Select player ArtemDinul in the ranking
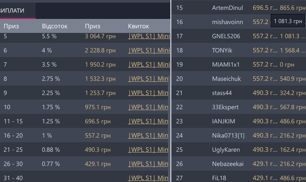 click(x=227, y=8)
